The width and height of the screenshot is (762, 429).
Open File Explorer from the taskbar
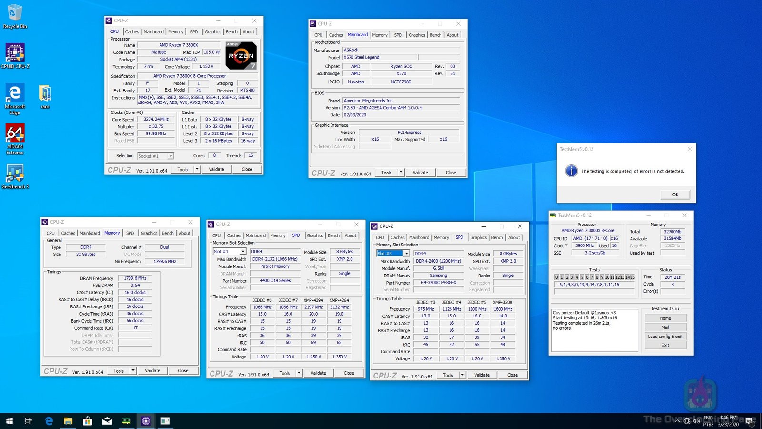pyautogui.click(x=68, y=421)
